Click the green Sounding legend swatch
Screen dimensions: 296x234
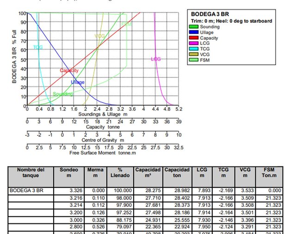(194, 27)
